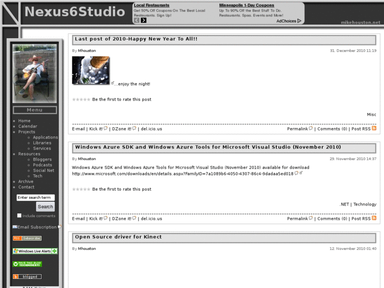
Task: Select Applications under Projects
Action: pos(45,137)
